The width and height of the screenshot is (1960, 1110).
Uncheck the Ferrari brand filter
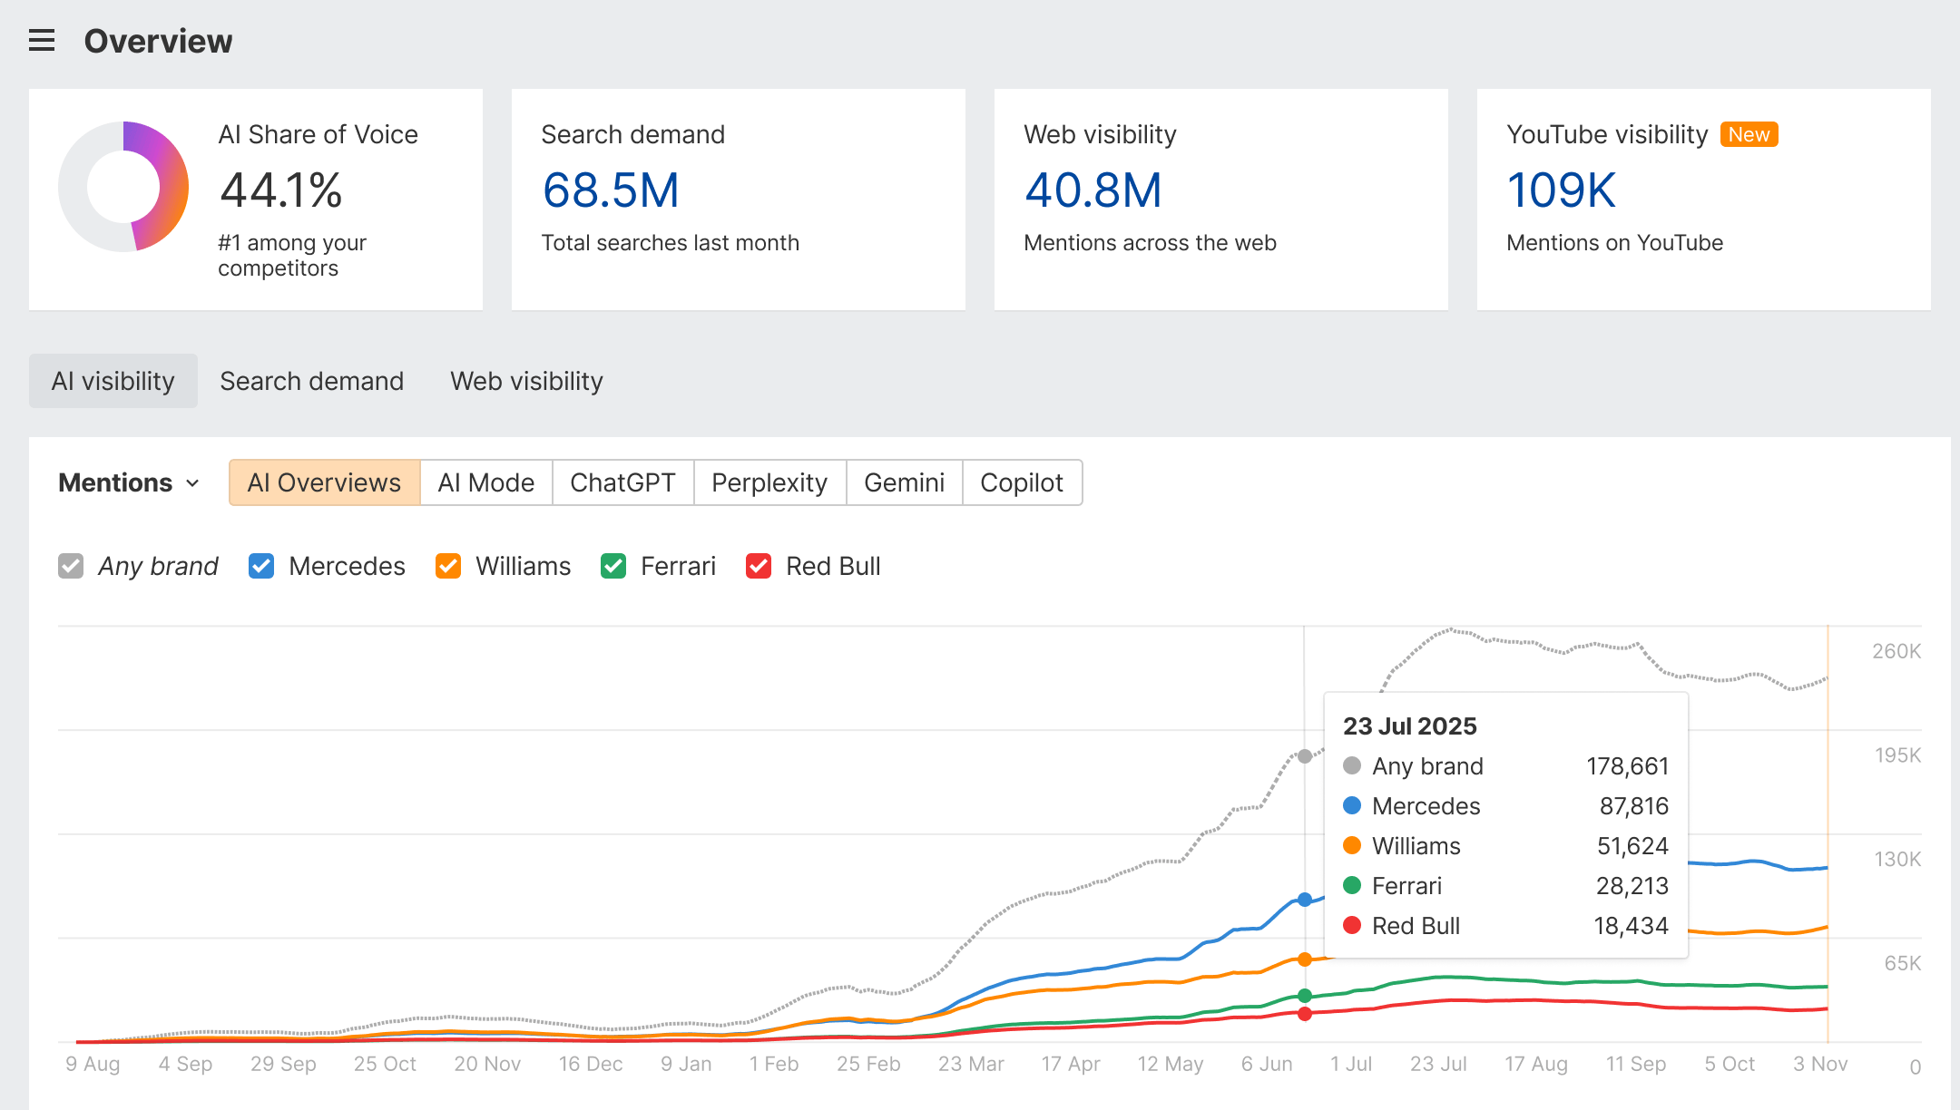pyautogui.click(x=613, y=566)
